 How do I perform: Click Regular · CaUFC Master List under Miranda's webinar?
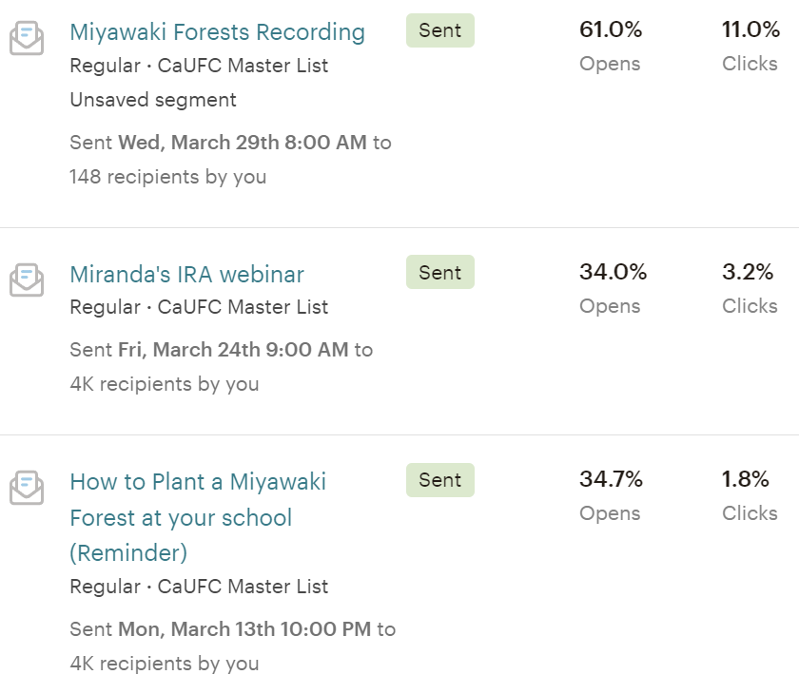click(x=199, y=307)
